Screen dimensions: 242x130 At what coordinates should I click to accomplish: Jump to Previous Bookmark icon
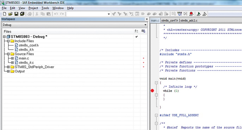click(x=149, y=14)
